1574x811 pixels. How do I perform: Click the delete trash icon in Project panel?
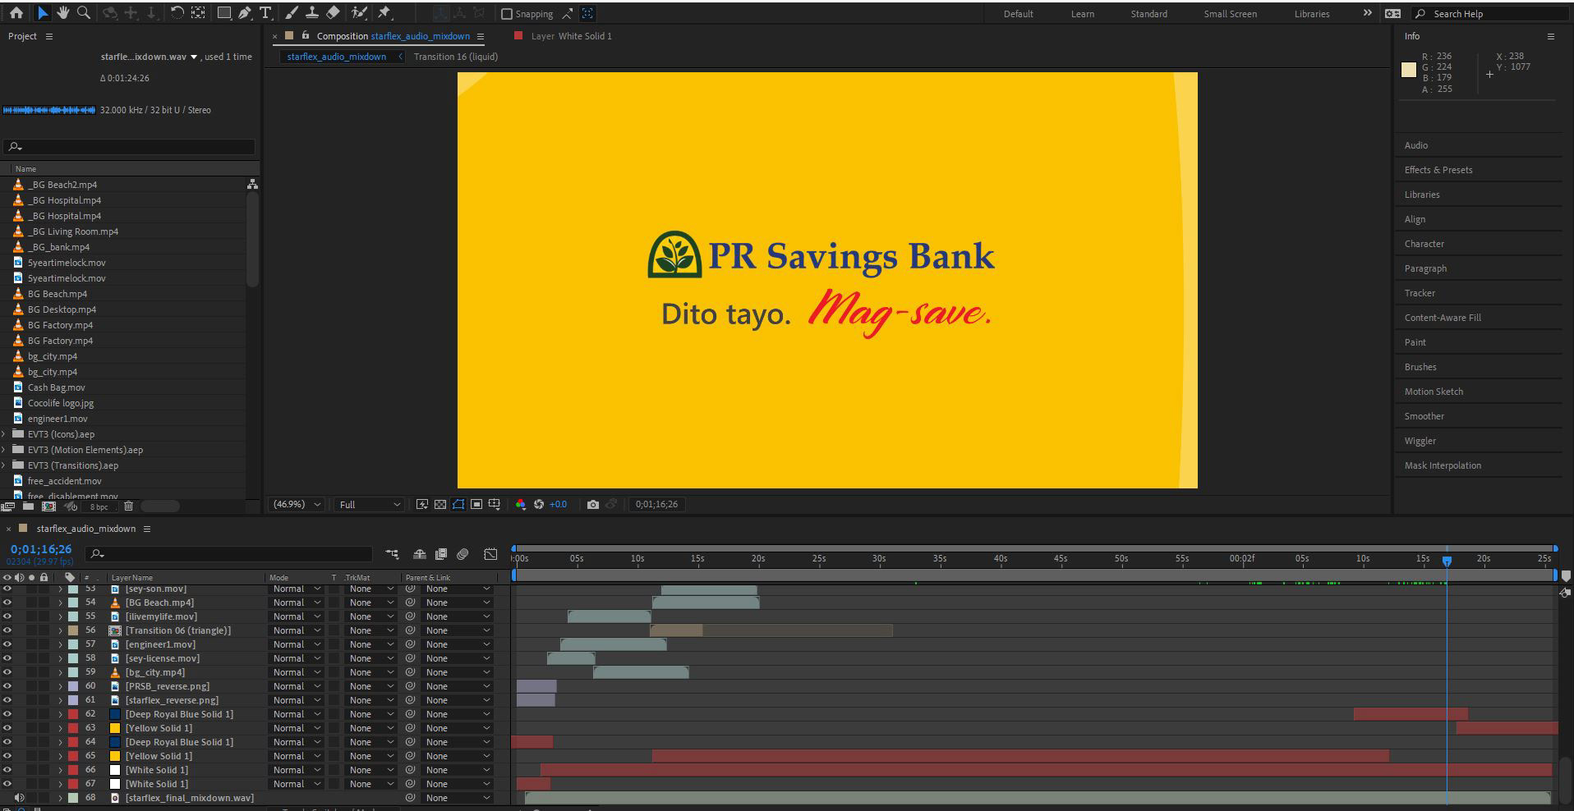[x=128, y=506]
